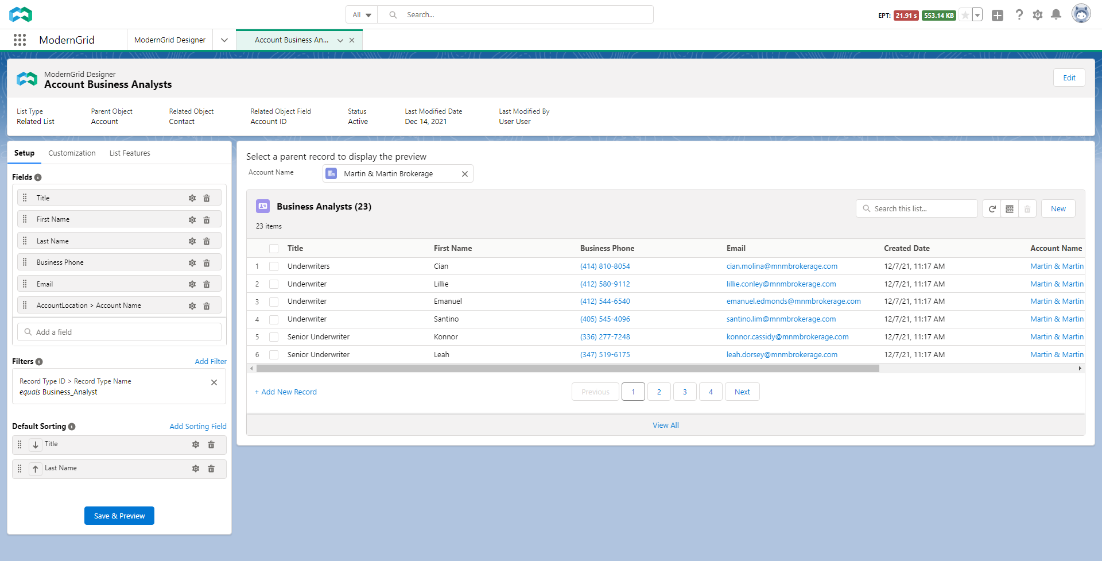Switch to the Setup tab
This screenshot has width=1102, height=561.
click(x=24, y=153)
